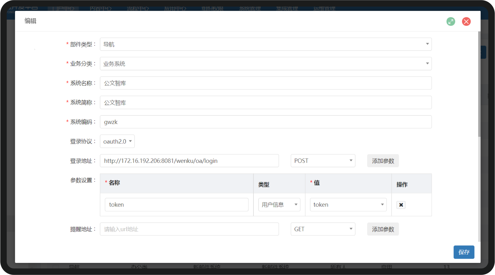Open the token value dropdown
Image resolution: width=495 pixels, height=275 pixels.
point(348,205)
